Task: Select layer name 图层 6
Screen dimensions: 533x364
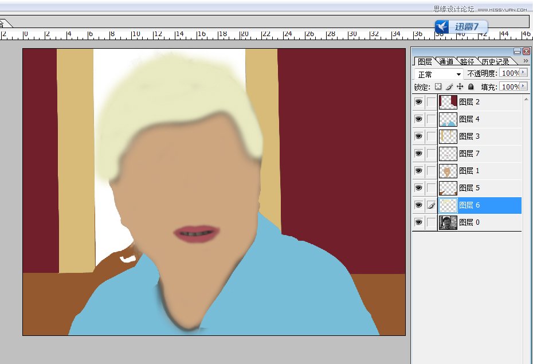Action: [x=469, y=205]
